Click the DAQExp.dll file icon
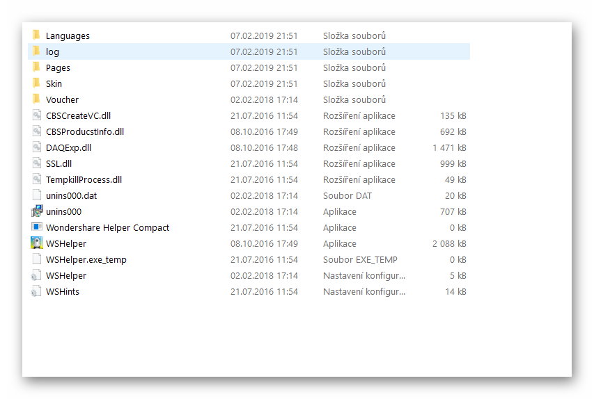 point(37,147)
